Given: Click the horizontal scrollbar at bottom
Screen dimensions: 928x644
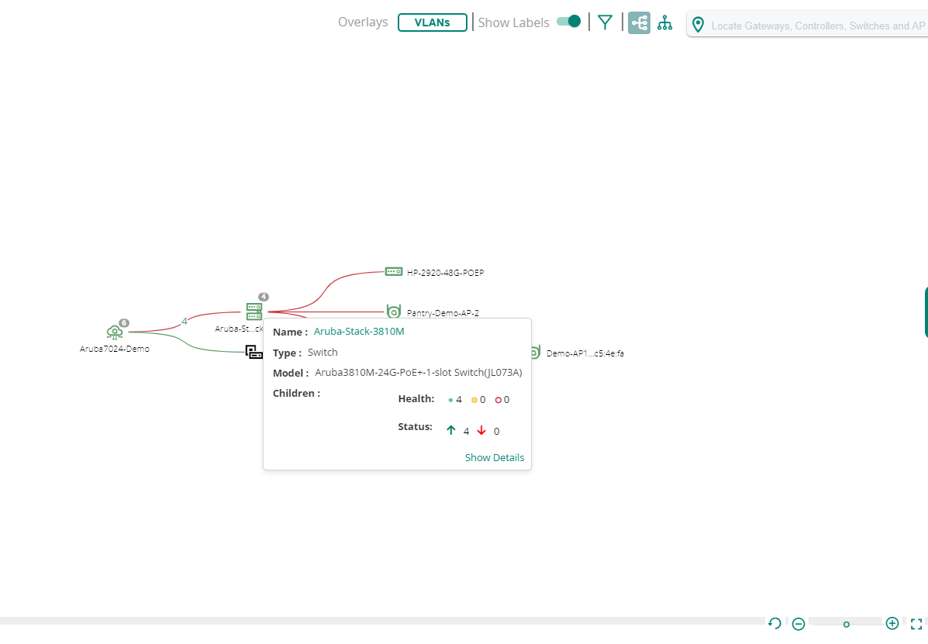Looking at the screenshot, I should click(x=381, y=621).
